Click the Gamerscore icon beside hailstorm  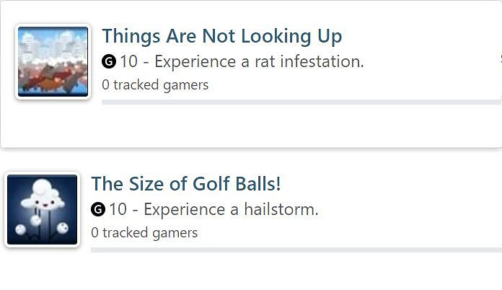tap(98, 210)
